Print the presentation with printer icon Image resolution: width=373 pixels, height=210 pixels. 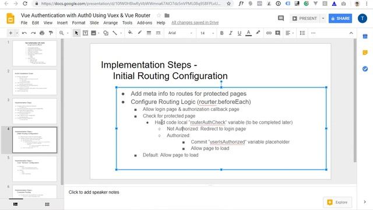point(42,33)
